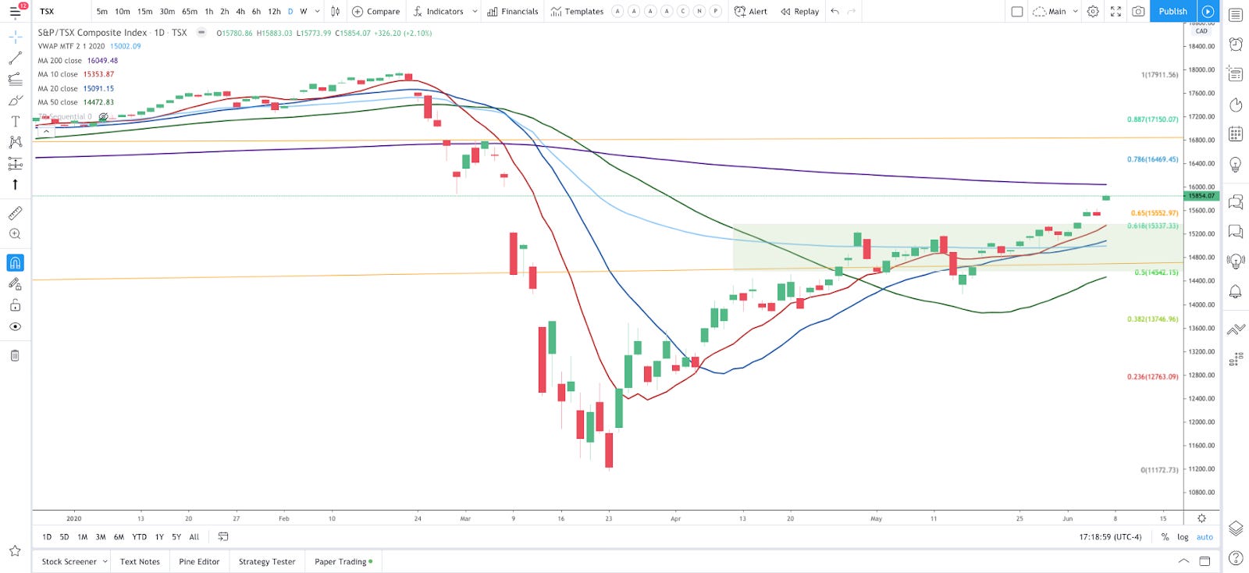This screenshot has width=1249, height=573.
Task: Set date range to YTD
Action: coord(139,537)
